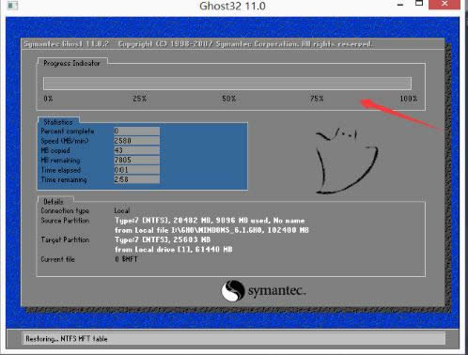Viewport: 468px width, 355px height.
Task: Click the Symantec yin-yang logo
Action: (x=233, y=291)
